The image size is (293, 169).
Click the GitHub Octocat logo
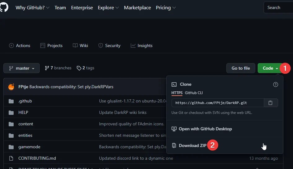coord(4,7)
